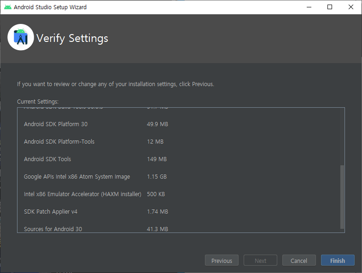
Task: Click the '49.9 MB' size value
Action: coord(158,124)
